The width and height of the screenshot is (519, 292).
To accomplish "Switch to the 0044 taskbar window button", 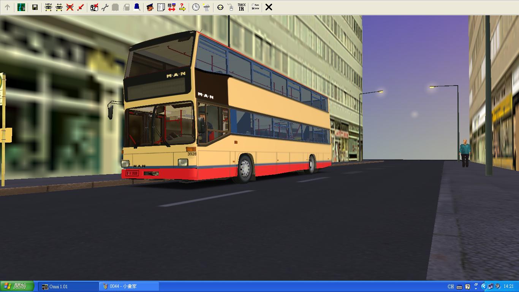I will coord(129,286).
